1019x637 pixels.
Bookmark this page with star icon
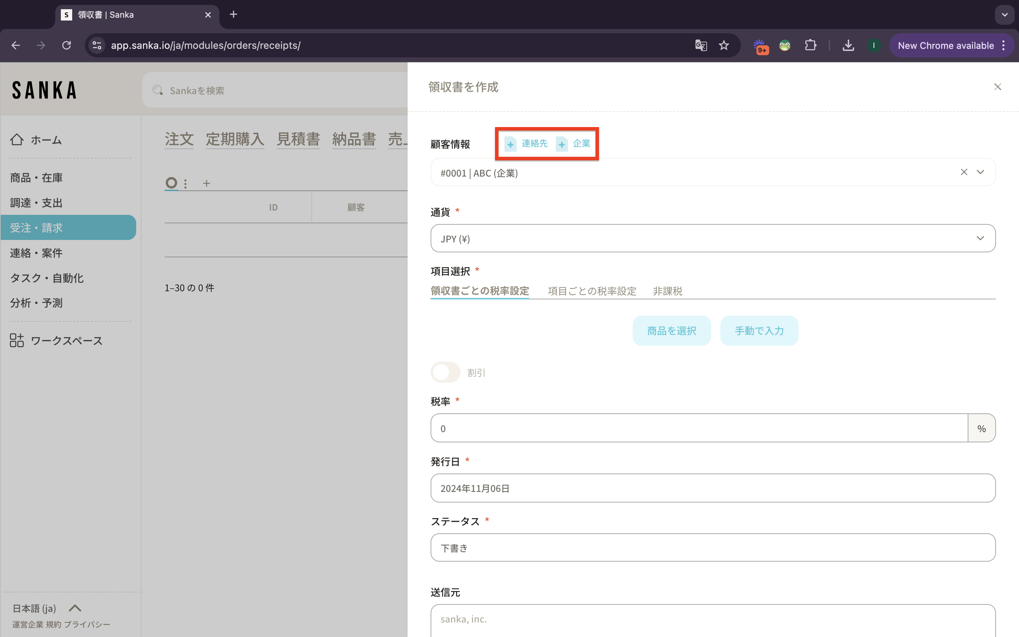[724, 46]
